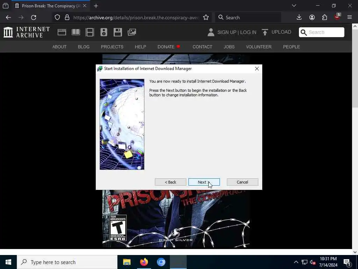Click the tracking protection shield icon
Image resolution: width=358 pixels, height=269 pixels.
pyautogui.click(x=57, y=18)
